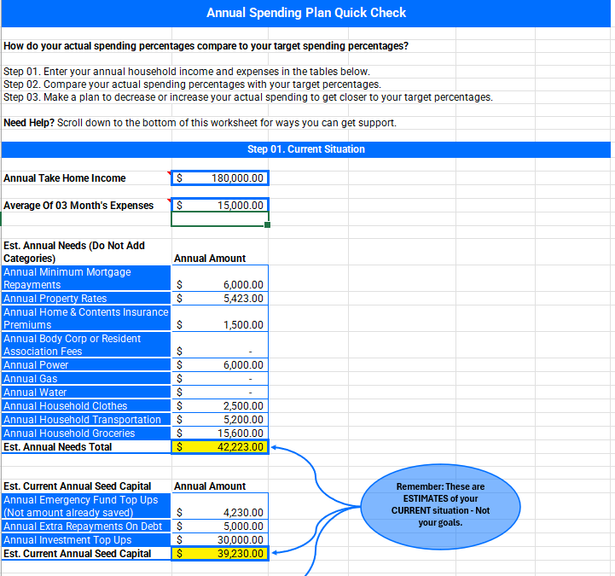Screen dimensions: 615x576
Task: Click the green fill handle of the selected cell
Action: click(x=268, y=225)
